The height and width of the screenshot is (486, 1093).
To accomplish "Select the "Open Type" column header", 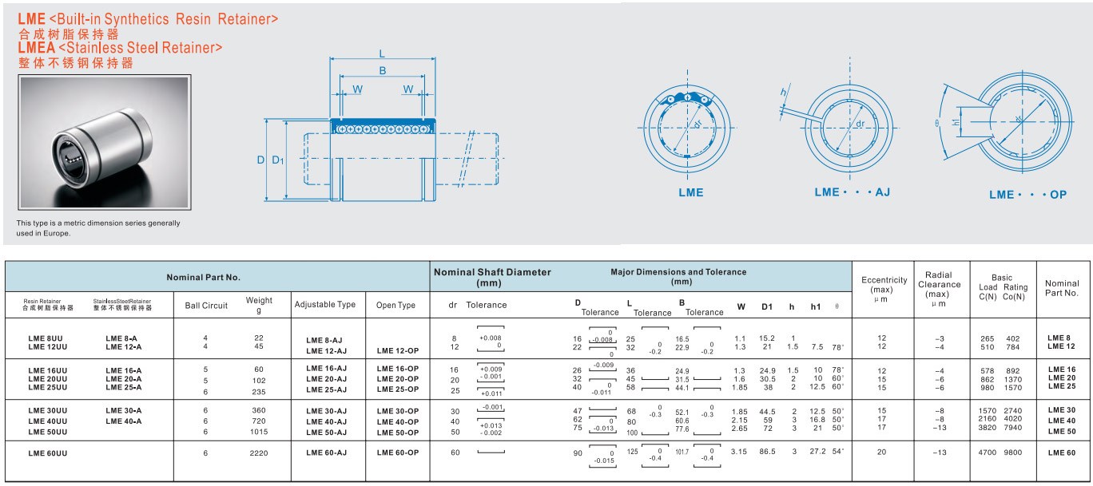I will click(x=396, y=305).
